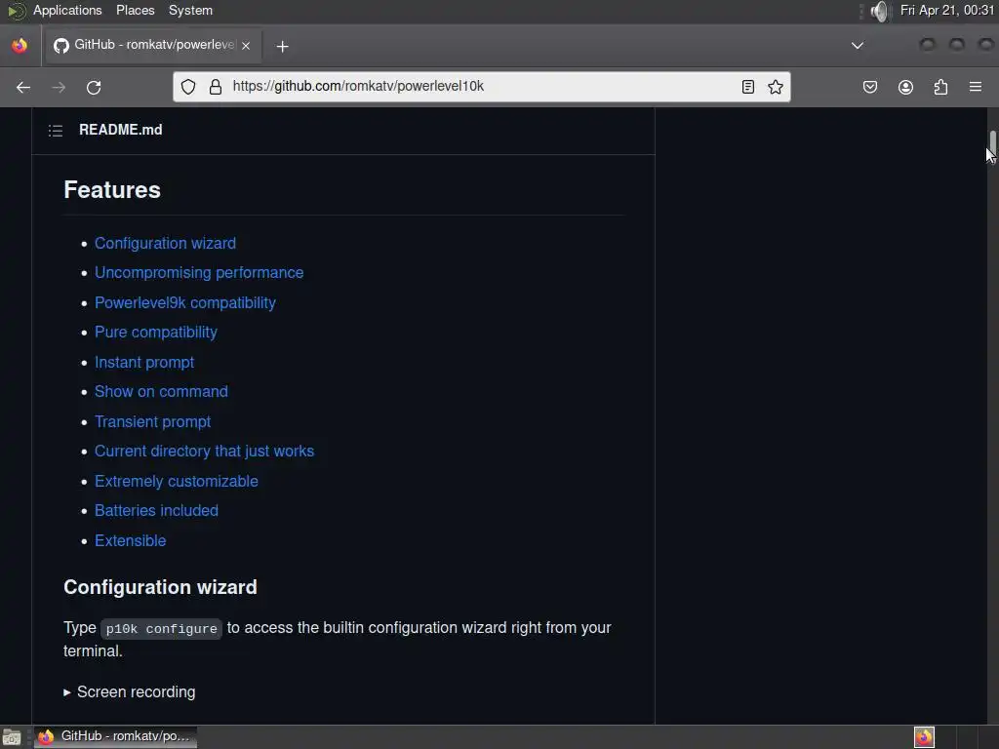This screenshot has height=749, width=999.
Task: Open the extensions puzzle menu
Action: (x=940, y=87)
